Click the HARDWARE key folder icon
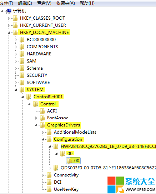 [x=22, y=54]
